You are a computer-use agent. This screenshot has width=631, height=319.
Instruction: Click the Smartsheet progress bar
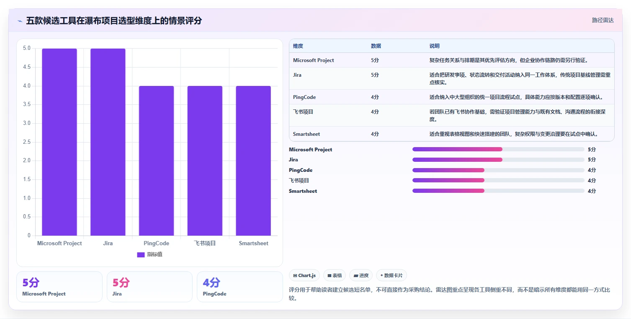tap(498, 191)
